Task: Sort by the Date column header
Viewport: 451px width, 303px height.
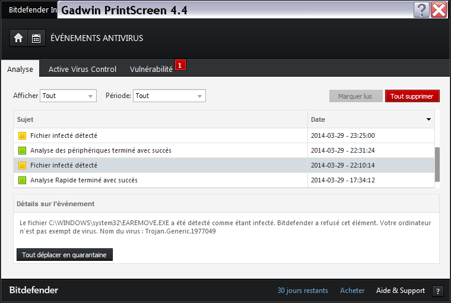Action: [x=371, y=119]
